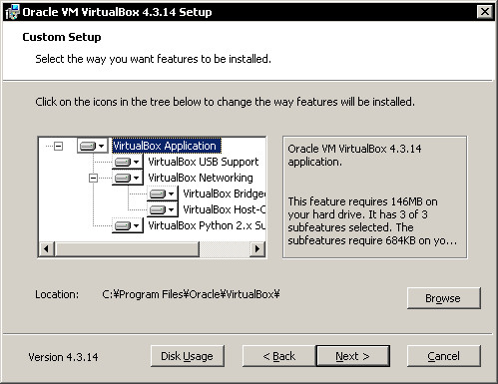Collapse the VirtualBox Application tree node

[x=58, y=146]
